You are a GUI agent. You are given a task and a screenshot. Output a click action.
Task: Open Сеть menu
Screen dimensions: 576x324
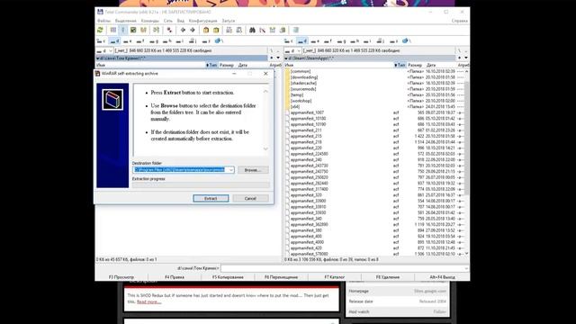pos(168,21)
